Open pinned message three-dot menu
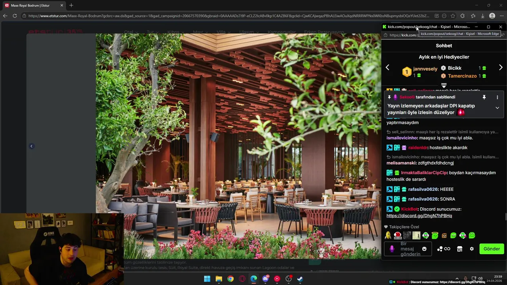This screenshot has width=507, height=285. pyautogui.click(x=497, y=97)
